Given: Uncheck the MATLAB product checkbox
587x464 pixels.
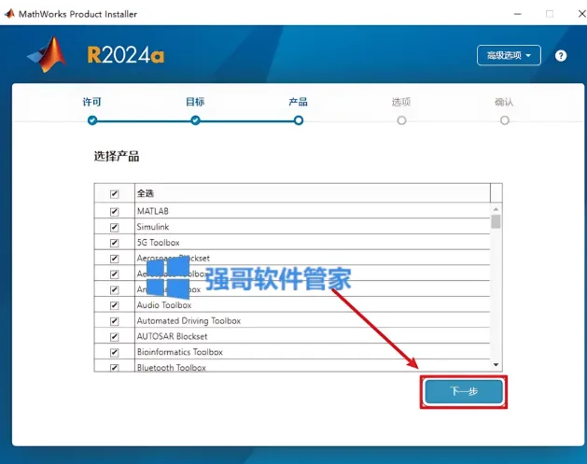Looking at the screenshot, I should pyautogui.click(x=114, y=212).
